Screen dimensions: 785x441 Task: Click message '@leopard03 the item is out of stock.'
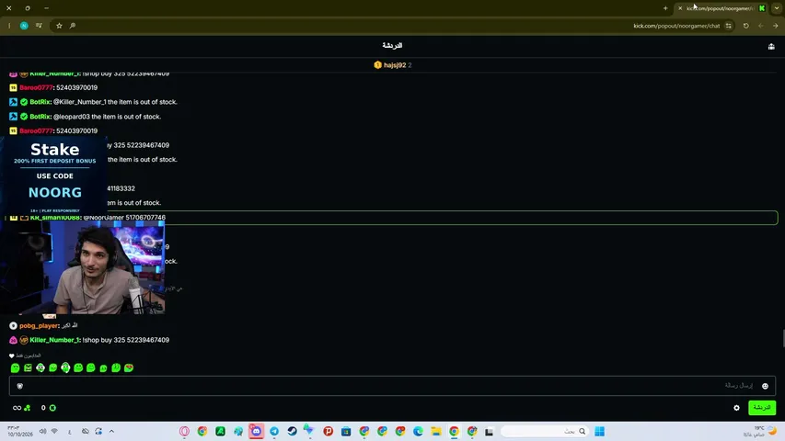pos(107,117)
